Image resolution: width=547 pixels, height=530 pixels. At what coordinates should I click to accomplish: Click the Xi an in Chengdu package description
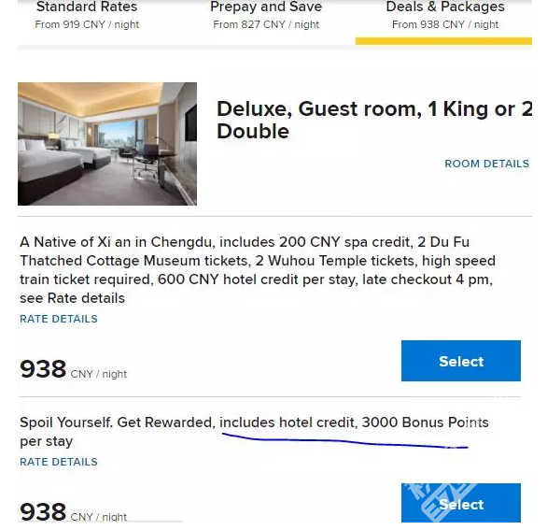(258, 270)
